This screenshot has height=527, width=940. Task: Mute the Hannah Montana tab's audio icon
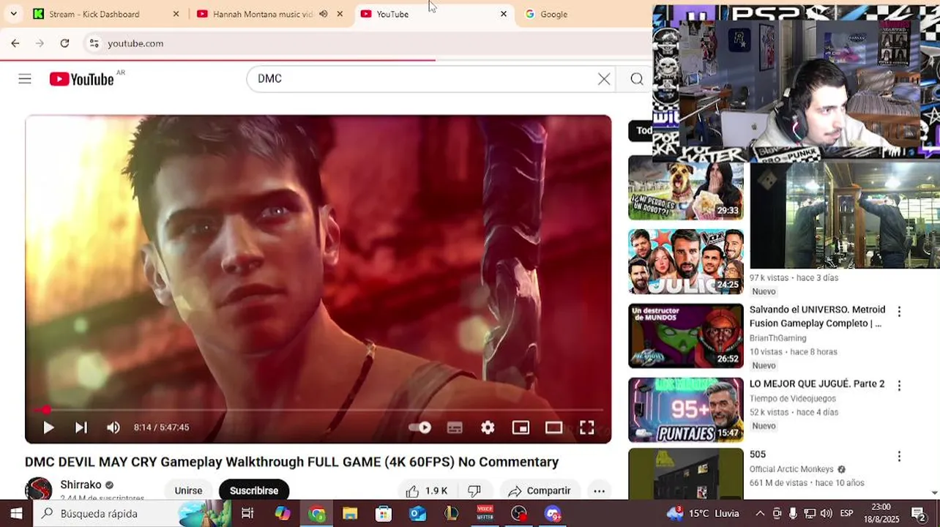[x=323, y=14]
